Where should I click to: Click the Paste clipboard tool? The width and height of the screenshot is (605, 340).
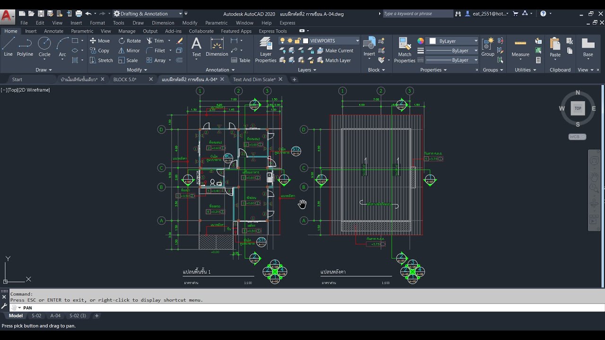point(555,47)
